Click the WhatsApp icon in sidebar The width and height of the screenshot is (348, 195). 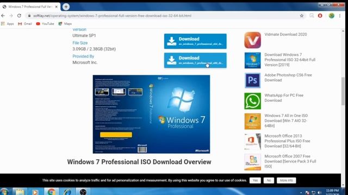(x=252, y=101)
